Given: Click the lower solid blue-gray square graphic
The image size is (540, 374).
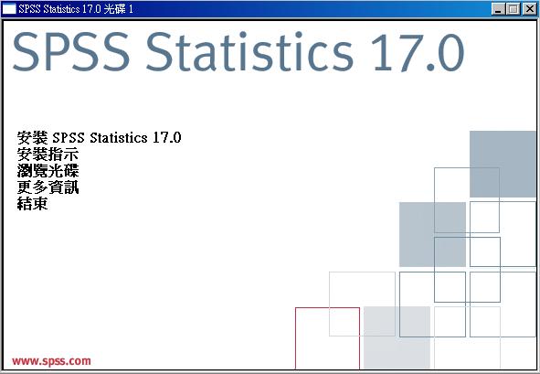Looking at the screenshot, I should coord(432,234).
